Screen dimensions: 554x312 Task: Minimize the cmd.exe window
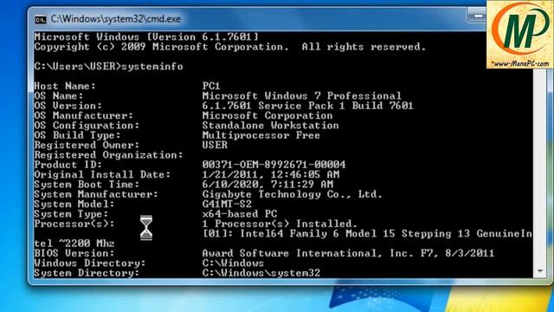tap(477, 16)
